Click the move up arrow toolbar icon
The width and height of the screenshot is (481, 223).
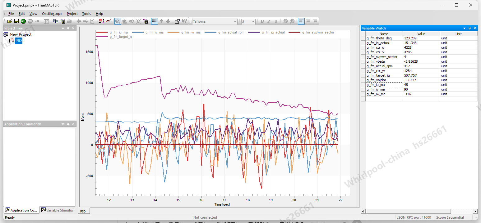[161, 21]
